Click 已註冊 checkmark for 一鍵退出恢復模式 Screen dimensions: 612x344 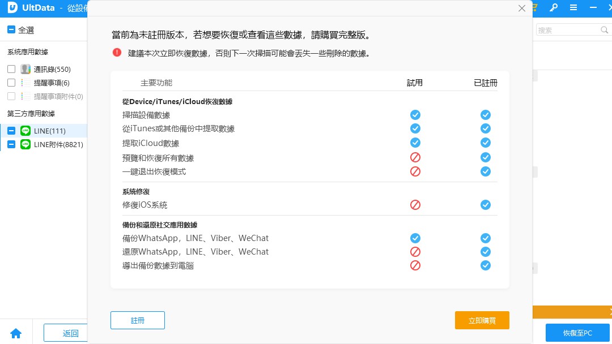[486, 171]
